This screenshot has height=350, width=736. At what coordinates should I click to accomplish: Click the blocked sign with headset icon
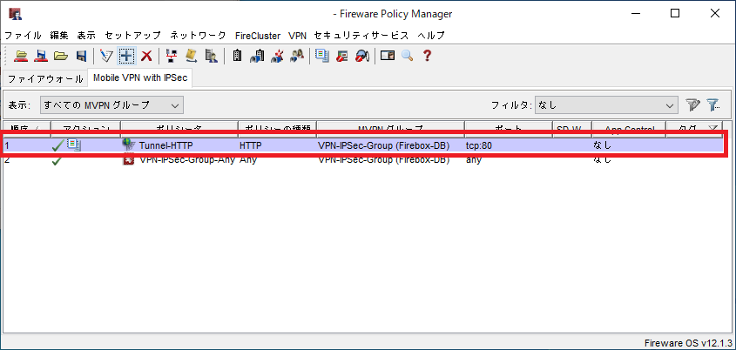click(361, 56)
